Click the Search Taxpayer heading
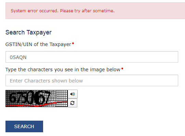Viewport: 185px width, 136px height. [x=28, y=32]
